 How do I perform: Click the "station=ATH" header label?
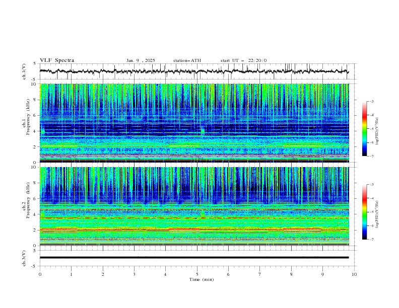[x=187, y=60]
